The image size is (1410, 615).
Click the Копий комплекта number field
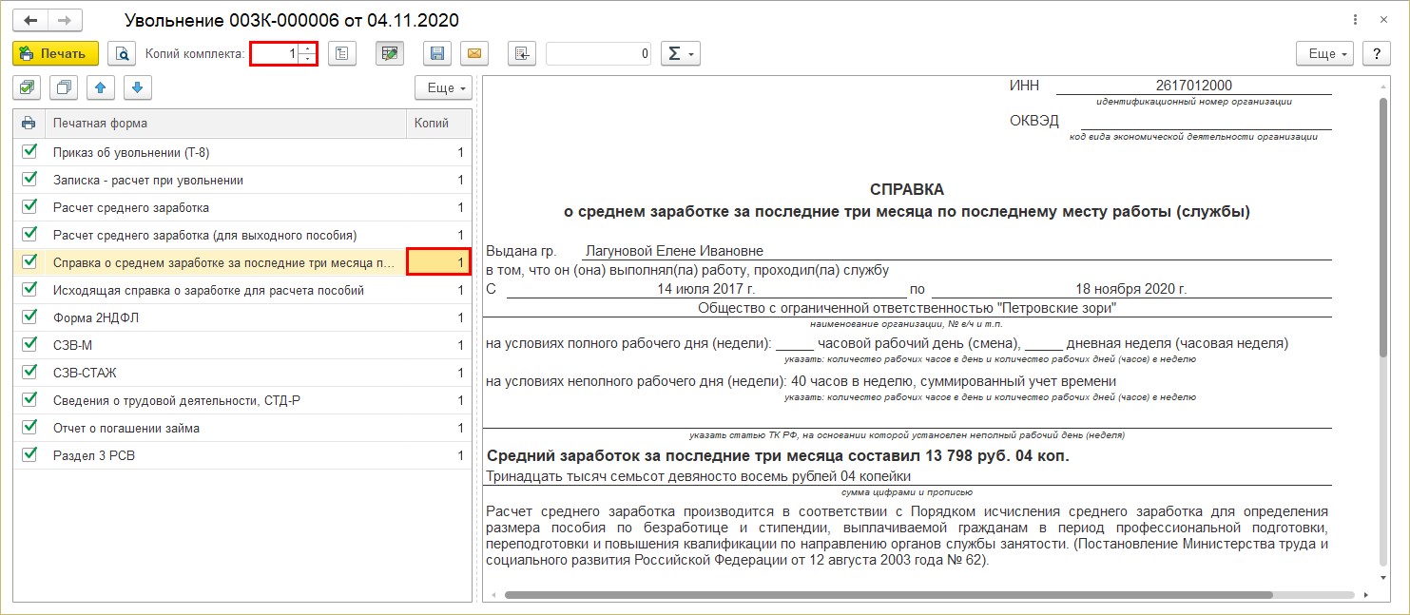pos(276,54)
